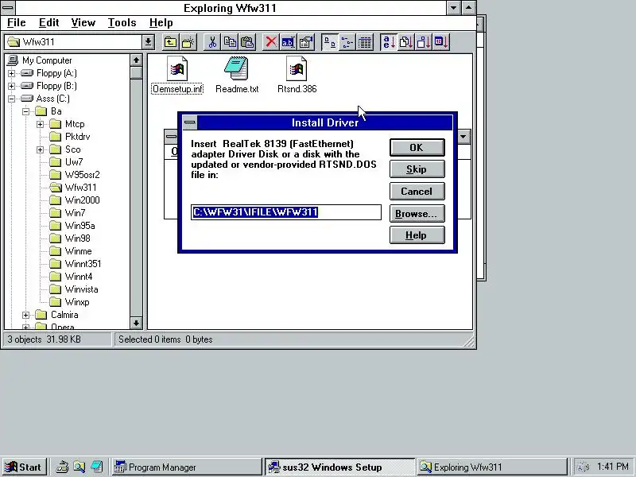This screenshot has width=636, height=477.
Task: Switch to sus32 Windows Setup taskbar button
Action: click(x=339, y=467)
